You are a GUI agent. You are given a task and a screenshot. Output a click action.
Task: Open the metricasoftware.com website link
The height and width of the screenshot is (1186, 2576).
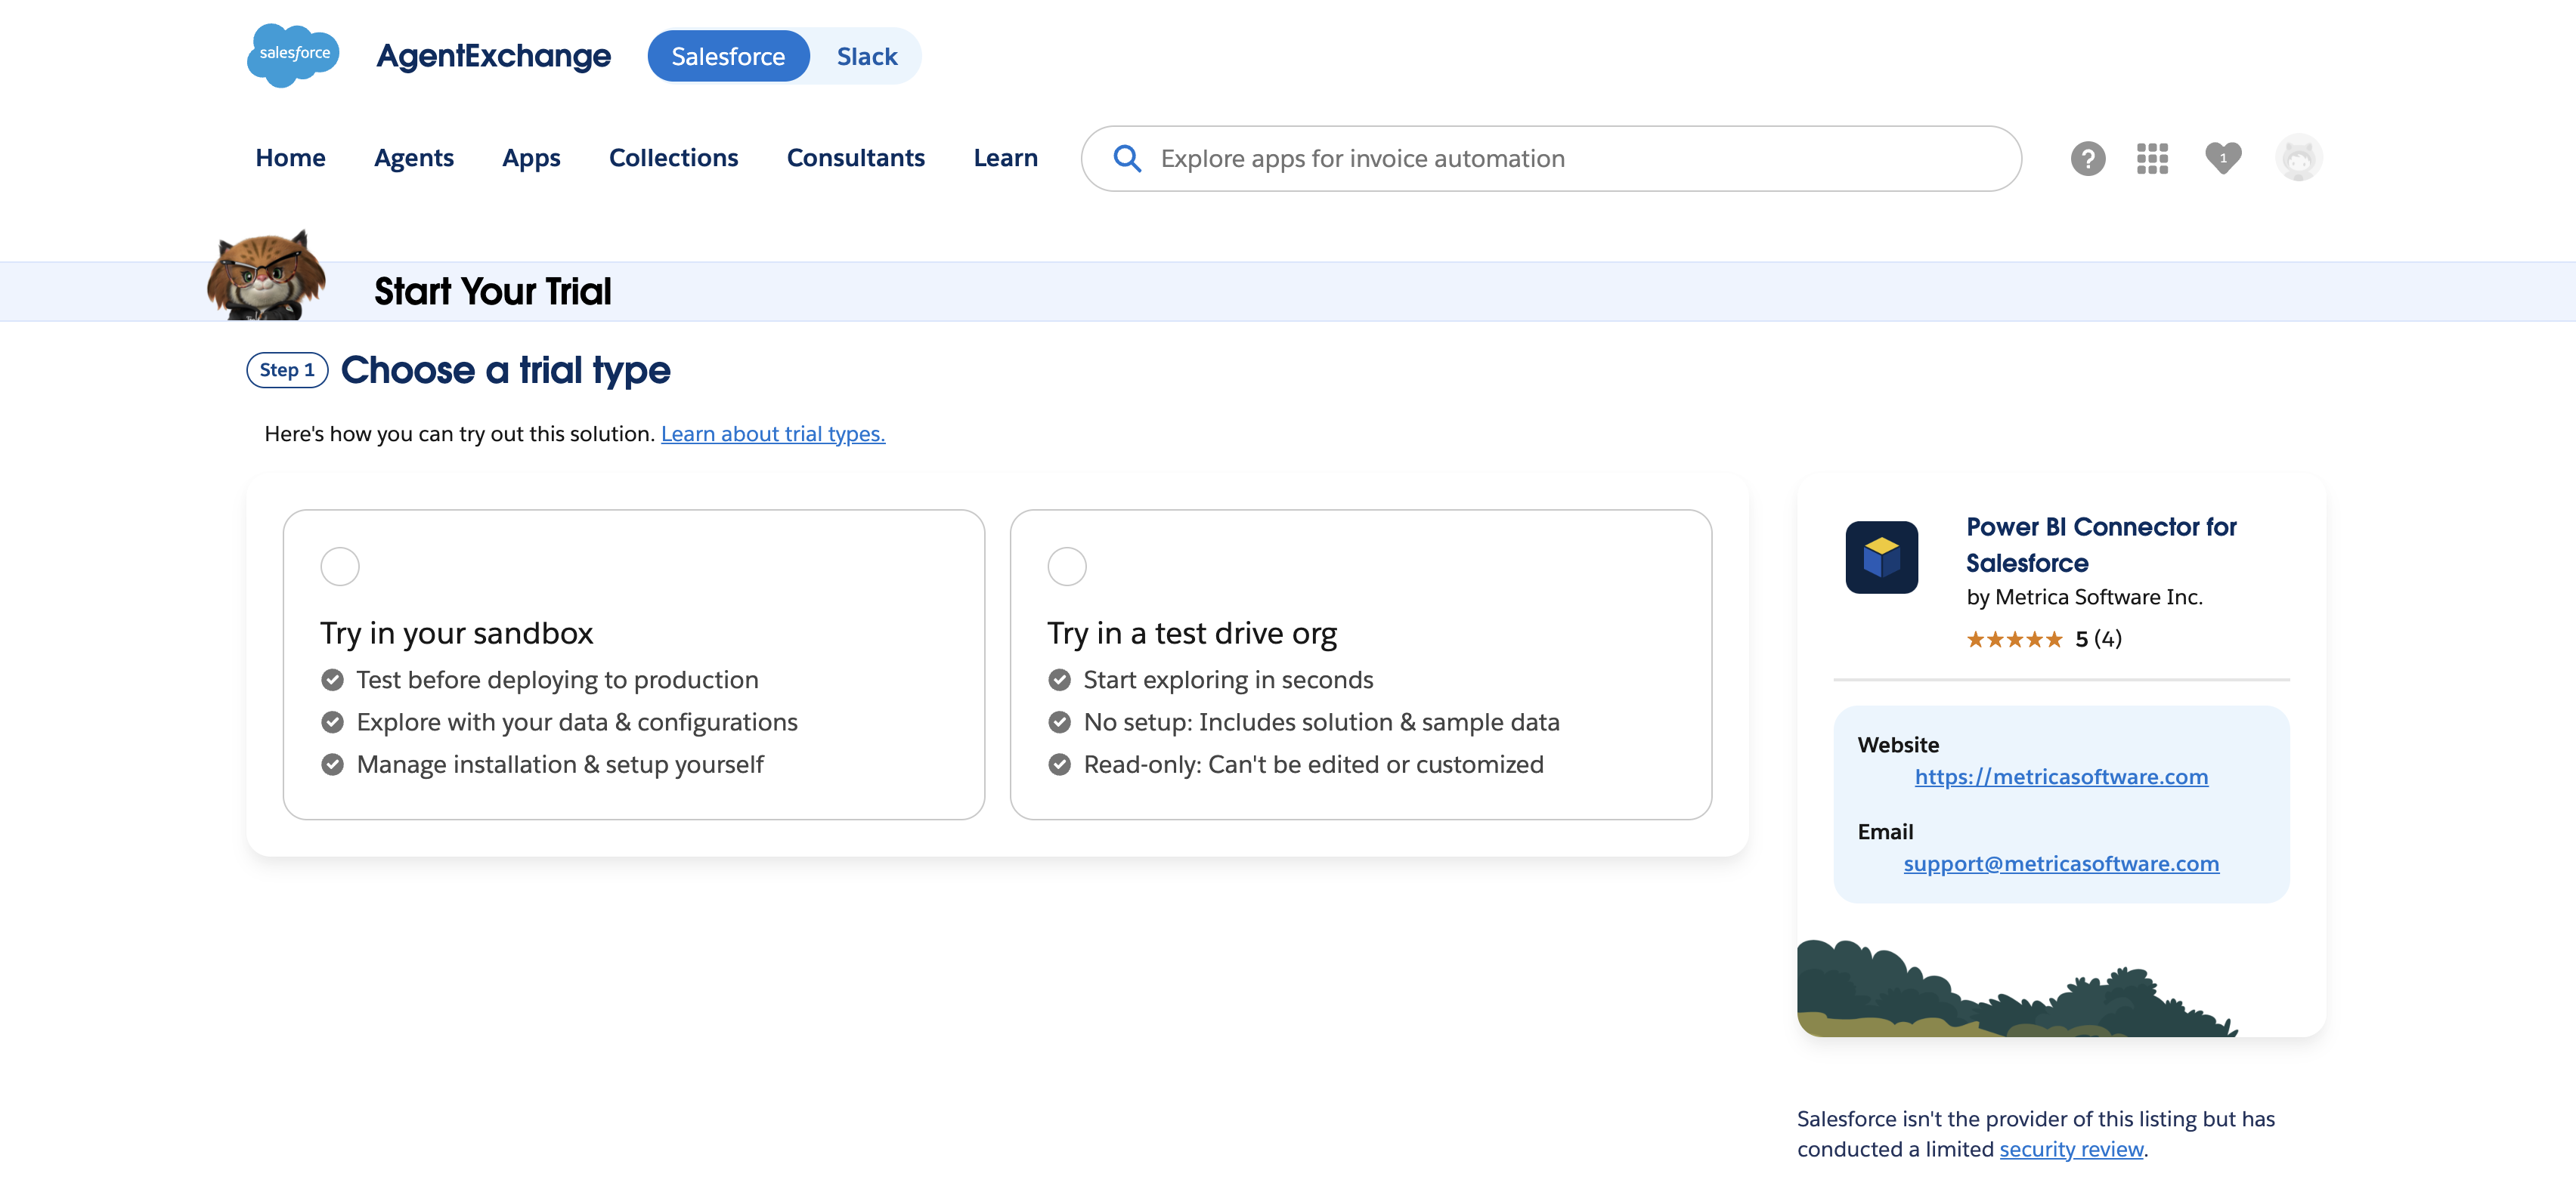(x=2061, y=777)
